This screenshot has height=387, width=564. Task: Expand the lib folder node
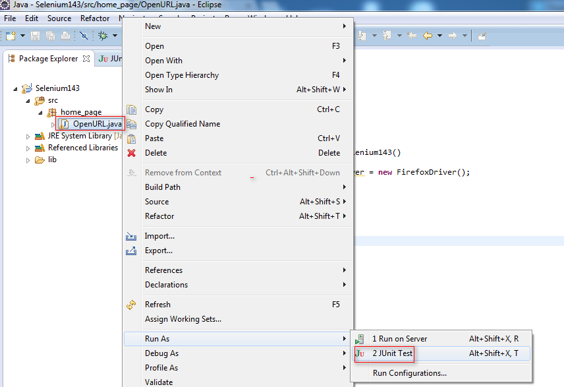point(28,160)
